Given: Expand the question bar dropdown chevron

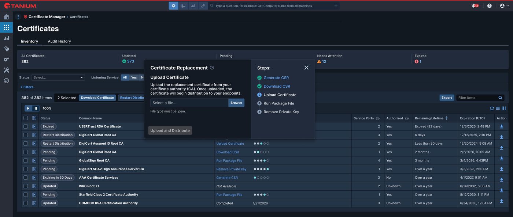Looking at the screenshot, I should click(336, 6).
